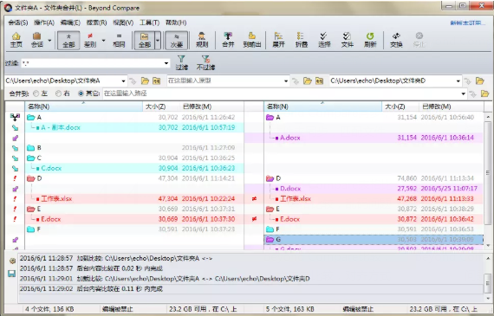Open the 视图(V) menu
Image resolution: width=494 pixels, height=316 pixels.
point(123,23)
